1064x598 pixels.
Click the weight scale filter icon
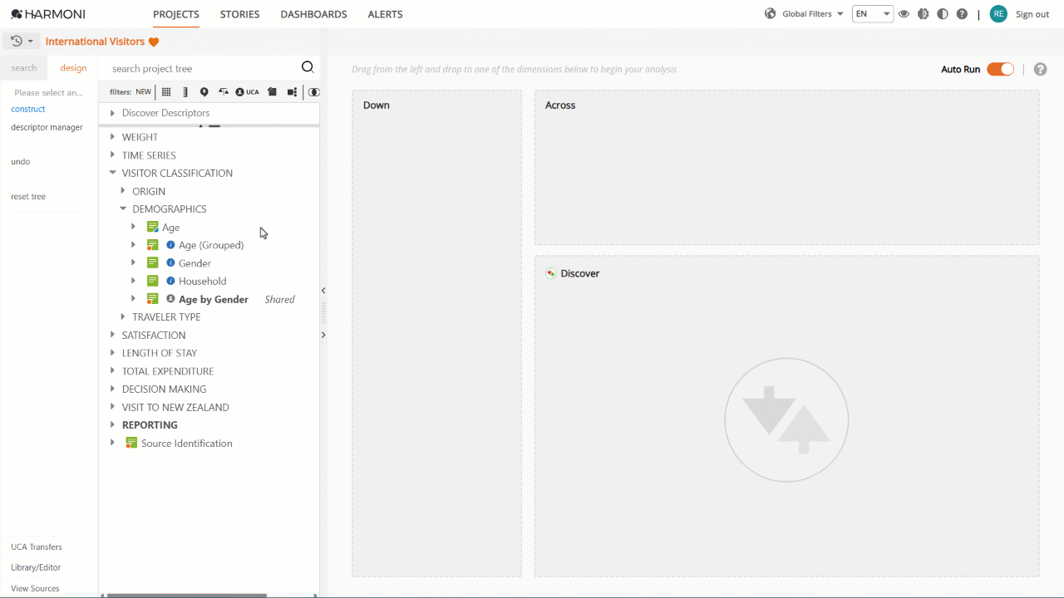[224, 92]
